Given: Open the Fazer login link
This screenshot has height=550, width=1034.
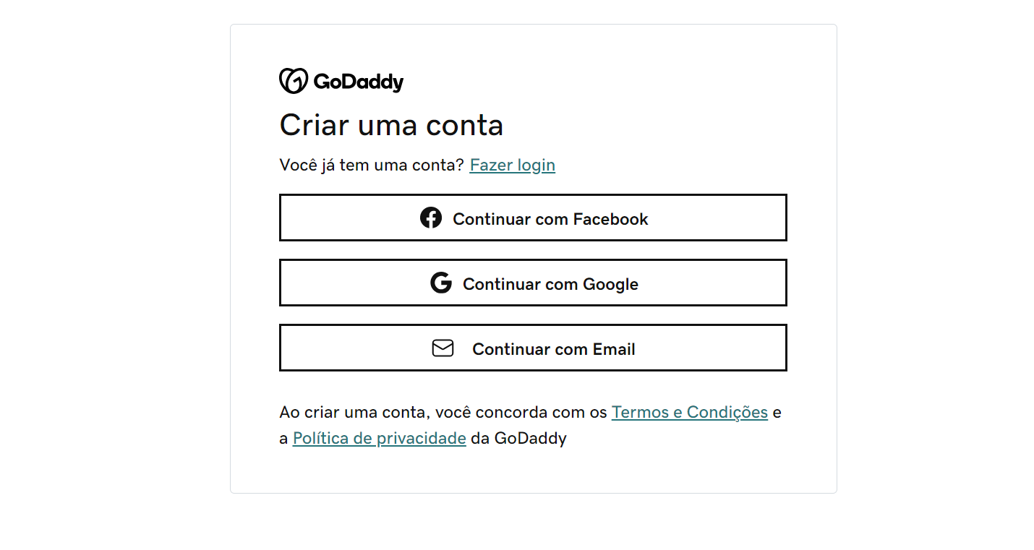Looking at the screenshot, I should pyautogui.click(x=512, y=165).
